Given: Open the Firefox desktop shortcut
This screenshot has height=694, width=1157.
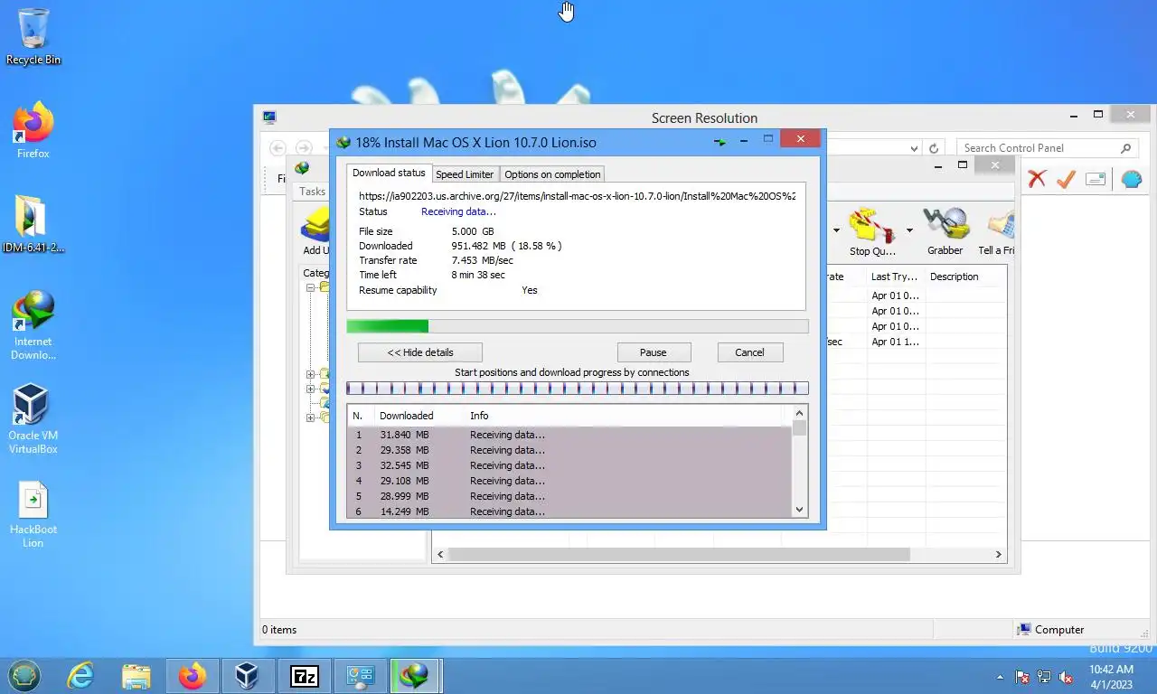Looking at the screenshot, I should click(x=33, y=130).
